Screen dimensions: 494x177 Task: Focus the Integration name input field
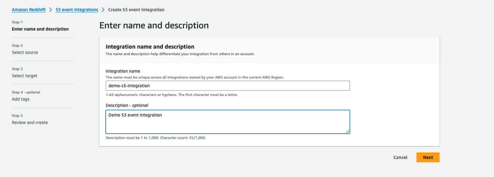point(228,86)
